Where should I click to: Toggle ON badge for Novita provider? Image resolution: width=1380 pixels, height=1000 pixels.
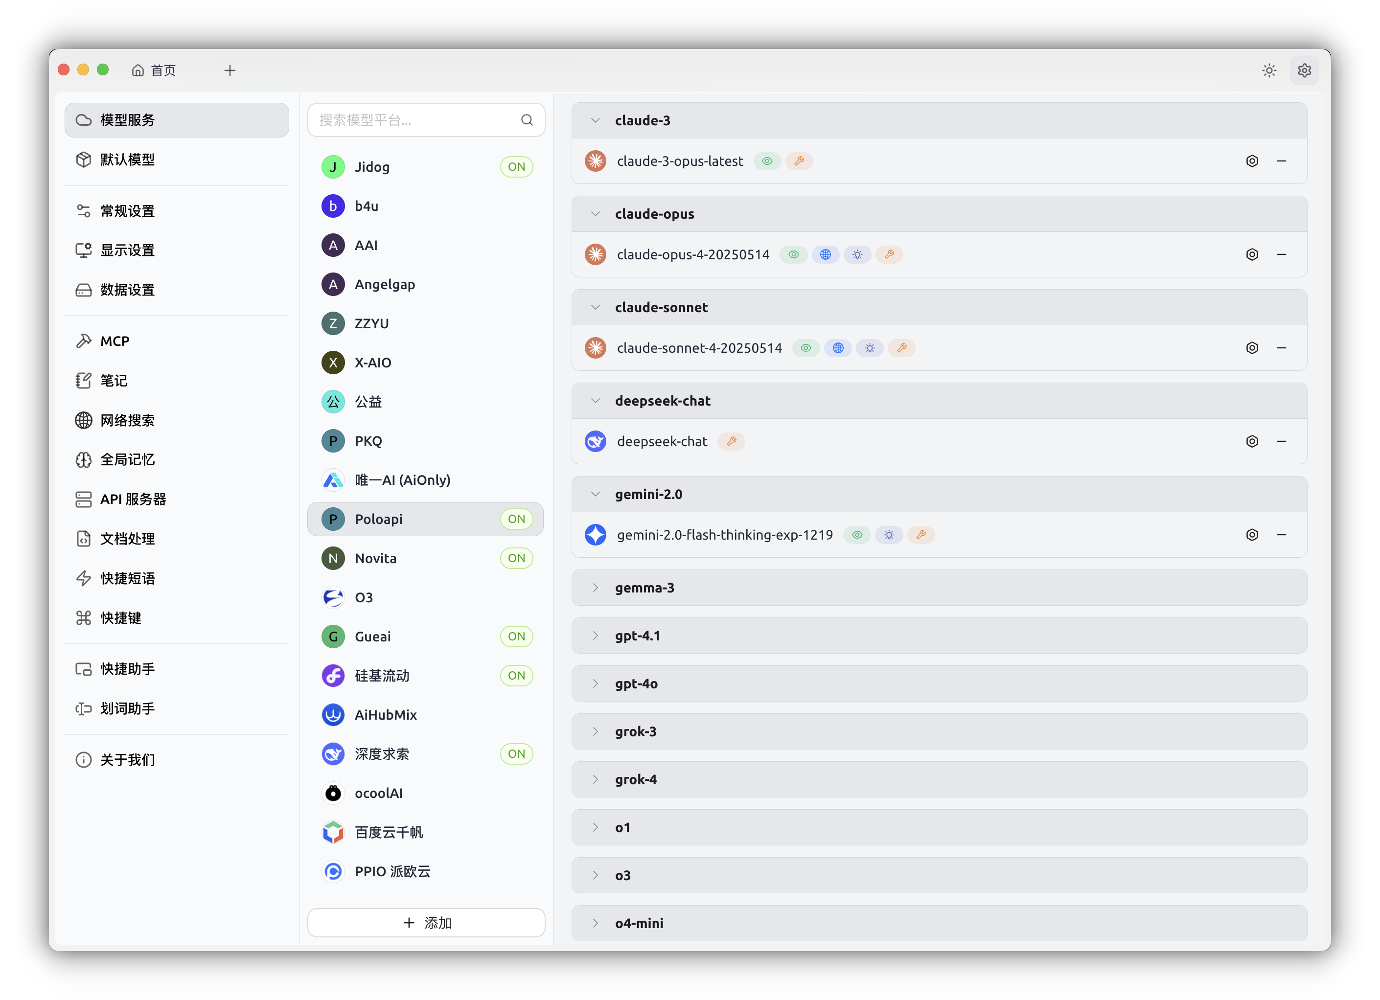(x=517, y=558)
